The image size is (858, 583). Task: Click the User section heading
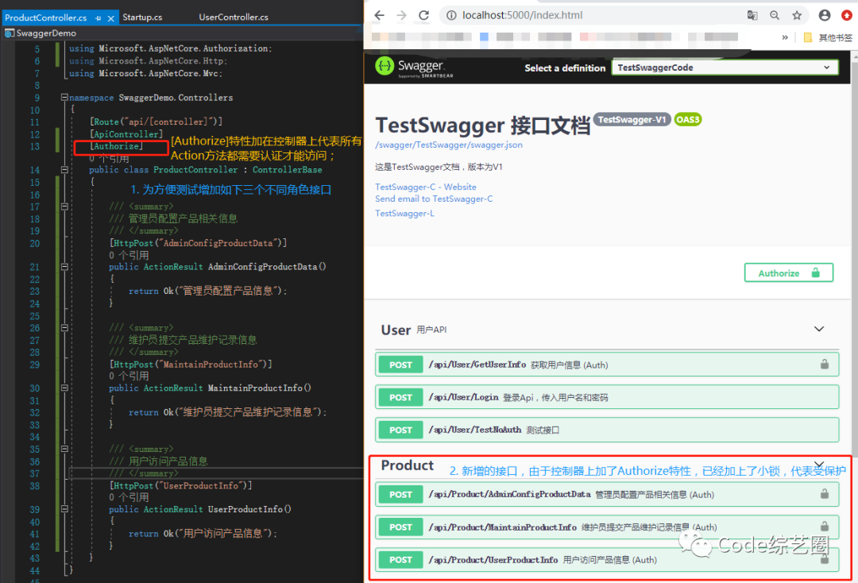tap(396, 330)
